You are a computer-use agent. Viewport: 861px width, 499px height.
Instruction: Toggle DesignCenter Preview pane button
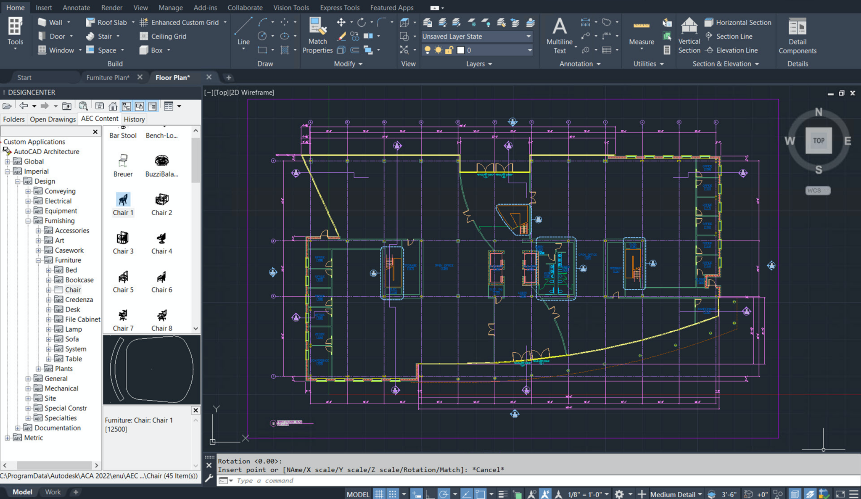139,106
